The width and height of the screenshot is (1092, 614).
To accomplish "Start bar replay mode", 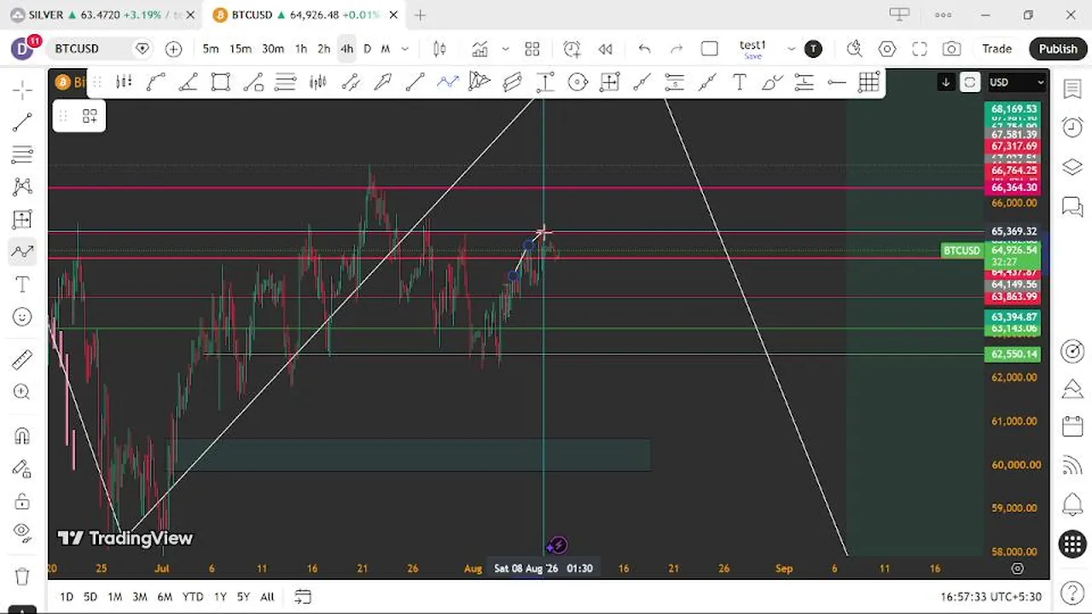I will [x=605, y=49].
